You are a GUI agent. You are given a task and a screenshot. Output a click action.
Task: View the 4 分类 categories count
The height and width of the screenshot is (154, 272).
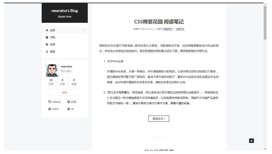pyautogui.click(x=62, y=82)
